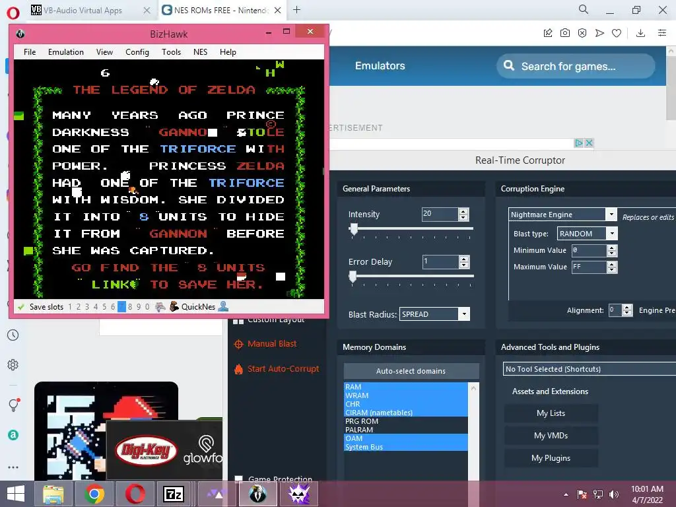The height and width of the screenshot is (507, 676).
Task: Increase Alignment value with spinner
Action: click(x=627, y=308)
